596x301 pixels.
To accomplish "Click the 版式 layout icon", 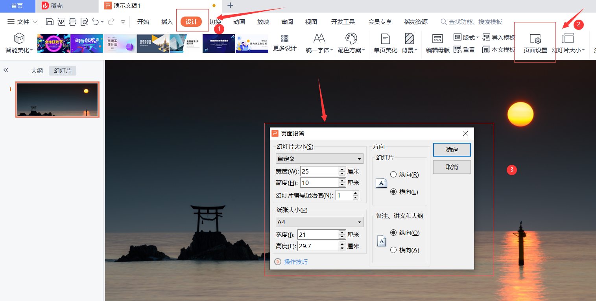I will pos(458,37).
